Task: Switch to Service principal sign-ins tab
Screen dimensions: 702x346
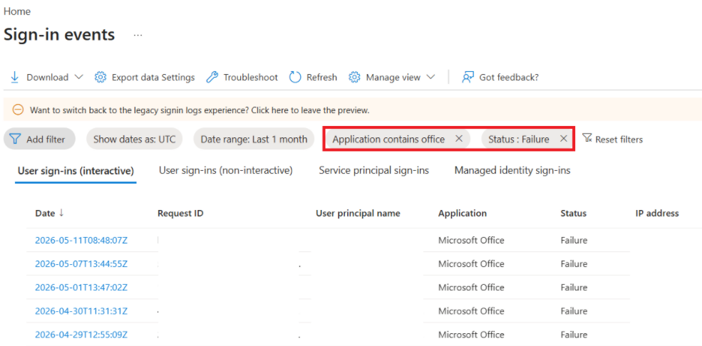Action: [x=374, y=170]
